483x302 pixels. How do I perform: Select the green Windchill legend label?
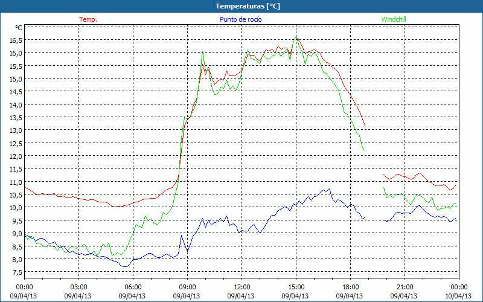point(394,19)
